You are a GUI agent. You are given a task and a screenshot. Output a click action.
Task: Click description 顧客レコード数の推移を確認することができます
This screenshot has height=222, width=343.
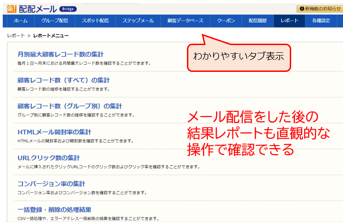click(x=64, y=89)
